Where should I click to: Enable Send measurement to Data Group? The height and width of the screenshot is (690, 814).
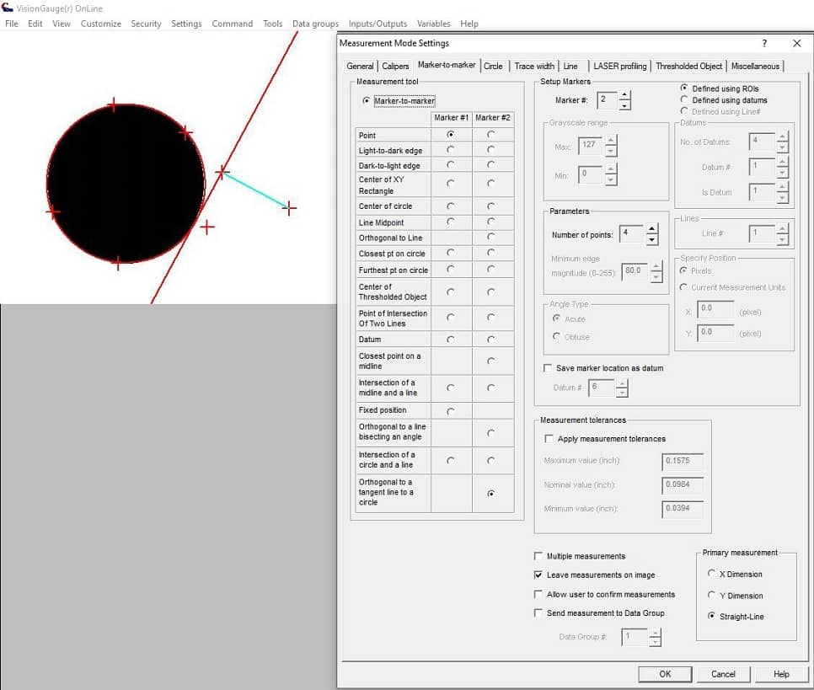click(x=538, y=613)
